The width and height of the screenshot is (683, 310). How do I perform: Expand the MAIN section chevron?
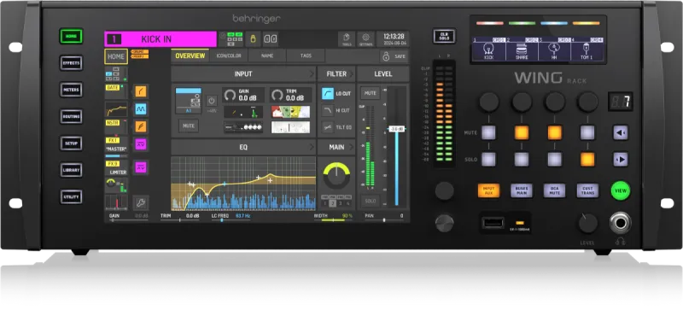pos(352,148)
